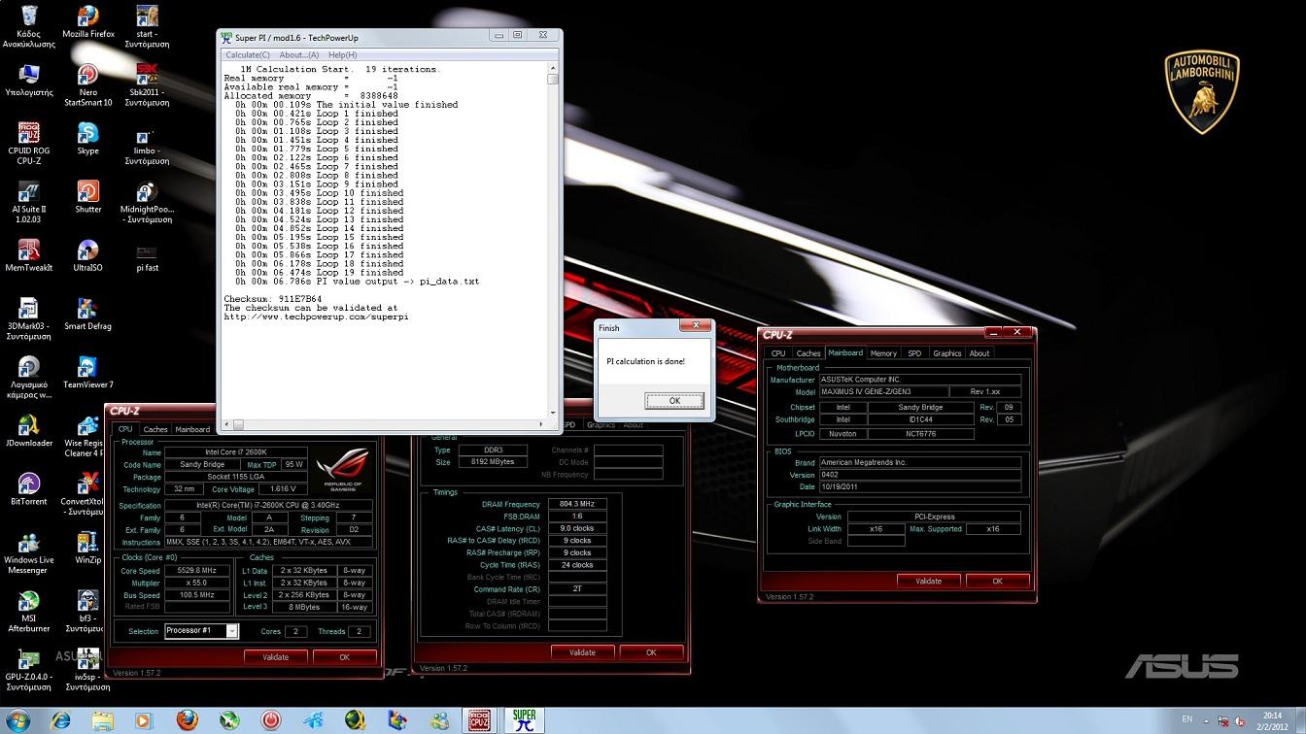Open the BitTorrent desktop shortcut
1306x734 pixels.
29,489
